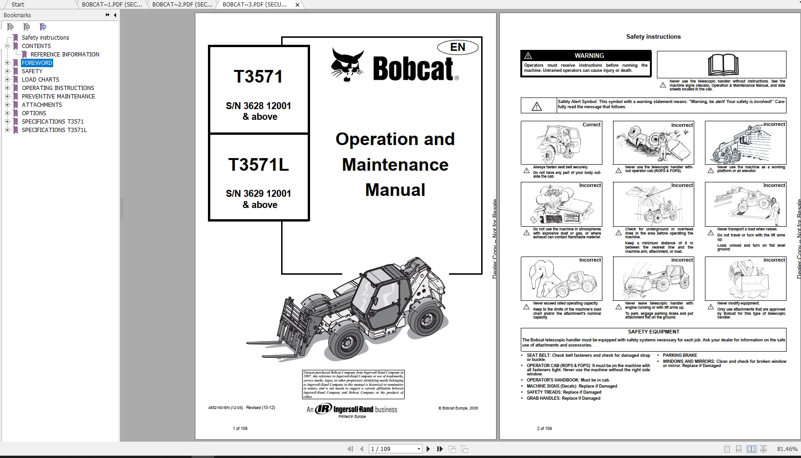Click the First page navigation icon
The image size is (801, 458).
[351, 449]
